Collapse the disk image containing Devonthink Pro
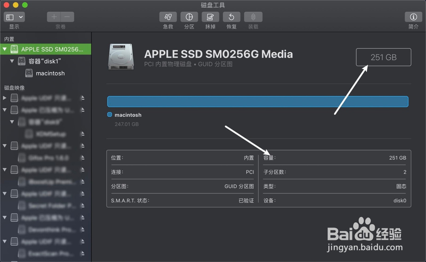426x262 pixels. [x=5, y=217]
